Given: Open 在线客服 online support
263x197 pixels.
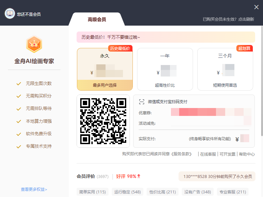Looking at the screenshot, I should coord(208,154).
